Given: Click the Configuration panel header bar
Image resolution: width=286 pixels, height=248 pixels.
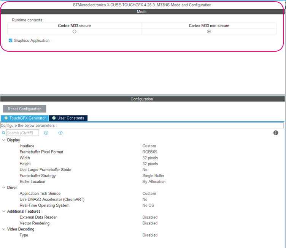Looking at the screenshot, I should click(143, 99).
